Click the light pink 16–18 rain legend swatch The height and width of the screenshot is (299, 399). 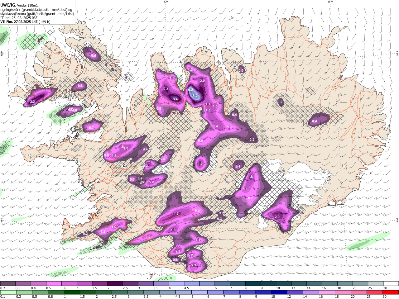click(327, 292)
